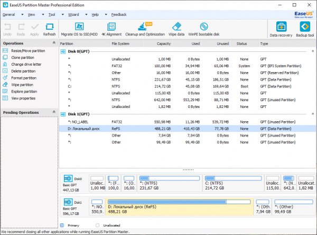Screen dimensions: 317x235
Task: Select 1,00 MB Unallocated block in disk map
Action: [x=97, y=183]
